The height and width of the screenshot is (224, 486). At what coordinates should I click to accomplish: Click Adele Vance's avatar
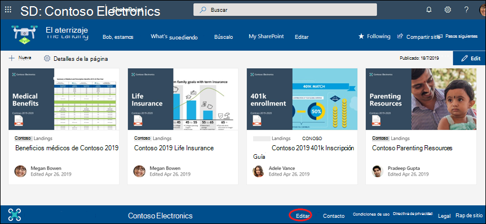click(258, 171)
